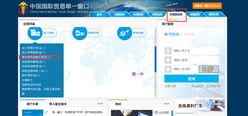Open more options dots in 培训 panel
The height and width of the screenshot is (116, 248).
pos(166,104)
